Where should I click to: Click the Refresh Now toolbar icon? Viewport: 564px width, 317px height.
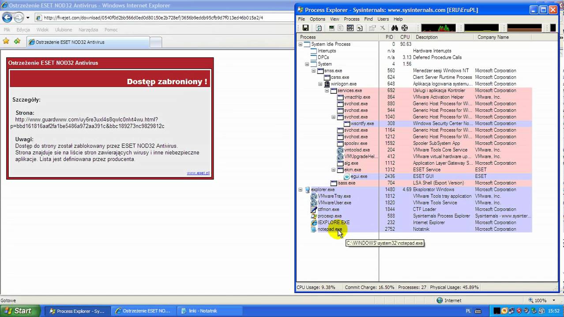pyautogui.click(x=319, y=28)
